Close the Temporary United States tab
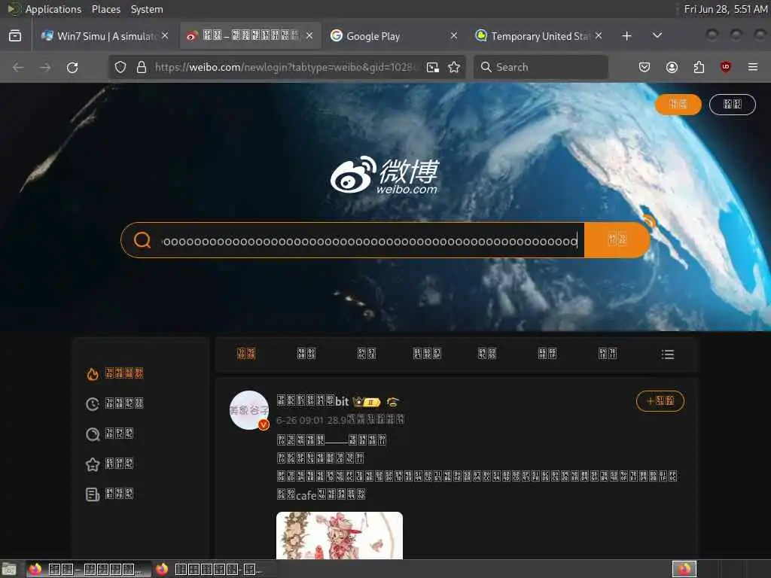This screenshot has height=578, width=771. [x=599, y=36]
